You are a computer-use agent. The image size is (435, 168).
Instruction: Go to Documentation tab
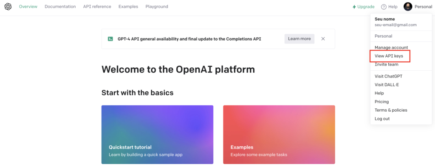point(60,7)
